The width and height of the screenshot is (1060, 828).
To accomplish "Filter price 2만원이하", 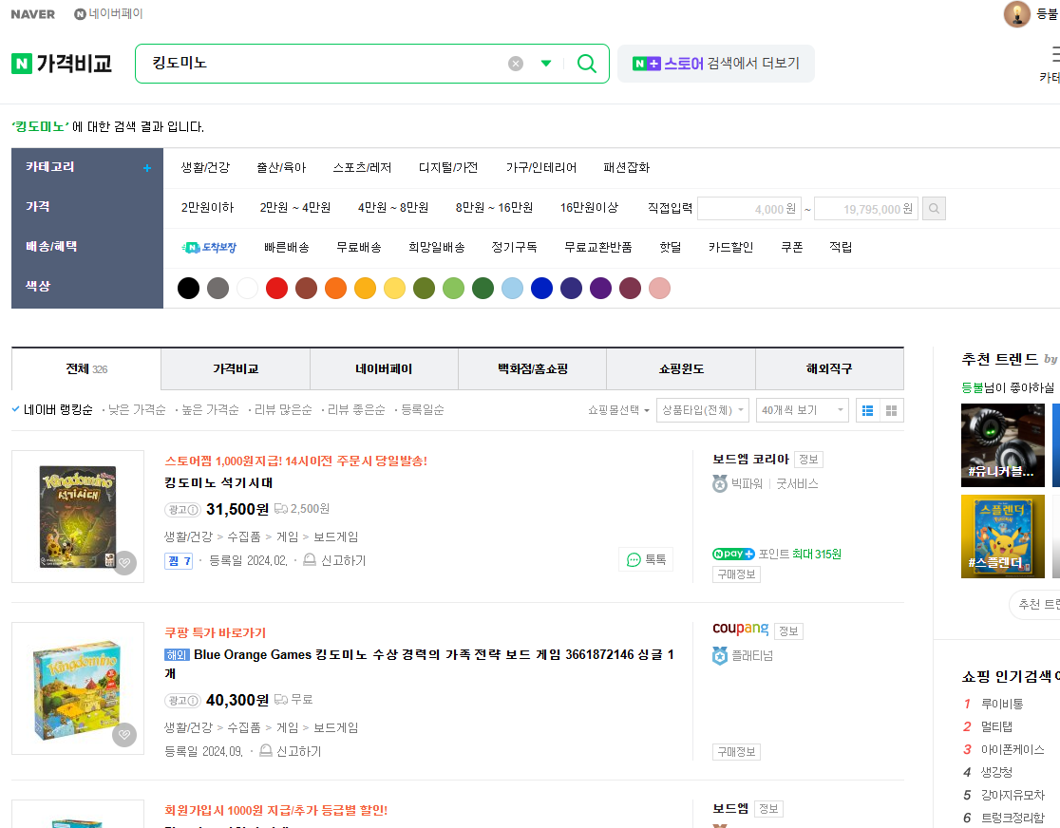I will pos(207,208).
